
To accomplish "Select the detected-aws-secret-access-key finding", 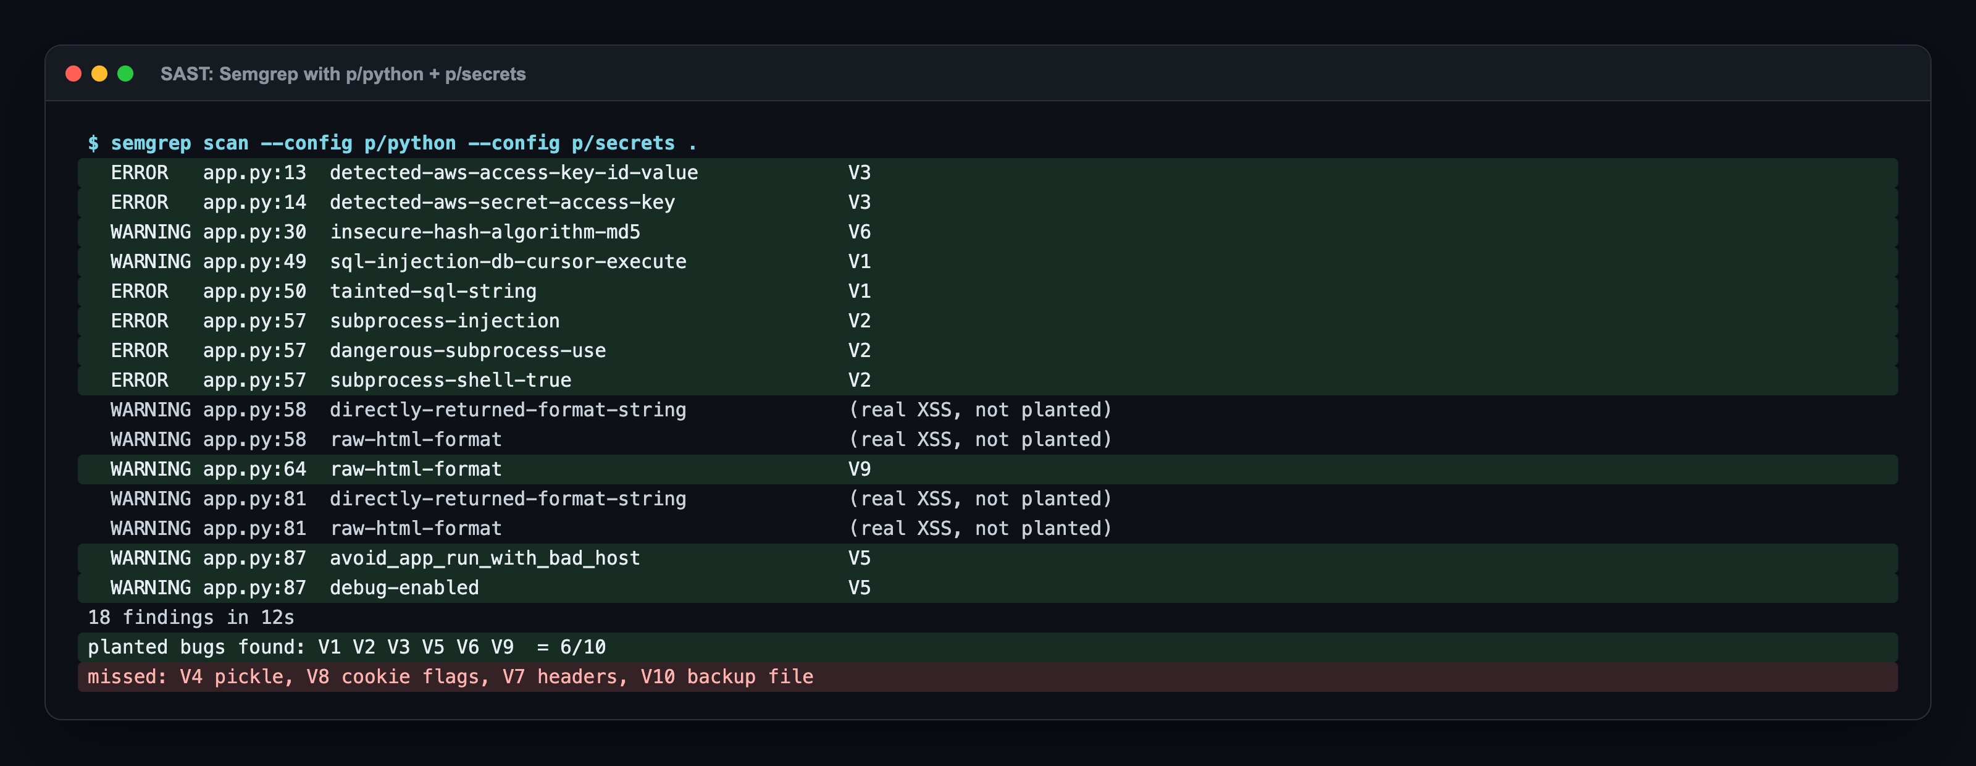I will click(987, 203).
